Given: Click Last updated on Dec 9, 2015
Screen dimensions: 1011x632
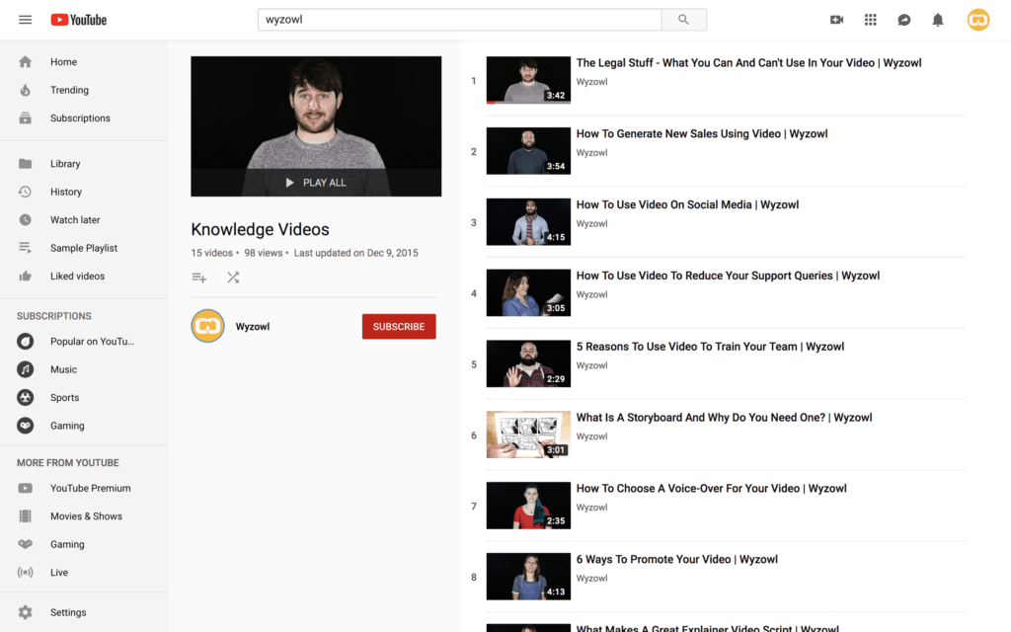Looking at the screenshot, I should [355, 253].
